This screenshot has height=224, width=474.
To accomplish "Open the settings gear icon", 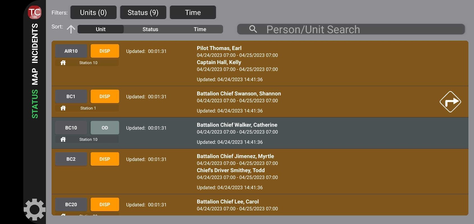I will [x=35, y=209].
